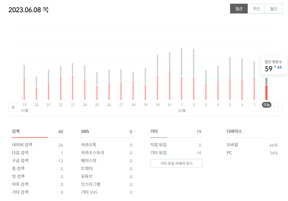Click the 모바일 device row
Image resolution: width=288 pixels, height=201 pixels.
253,145
